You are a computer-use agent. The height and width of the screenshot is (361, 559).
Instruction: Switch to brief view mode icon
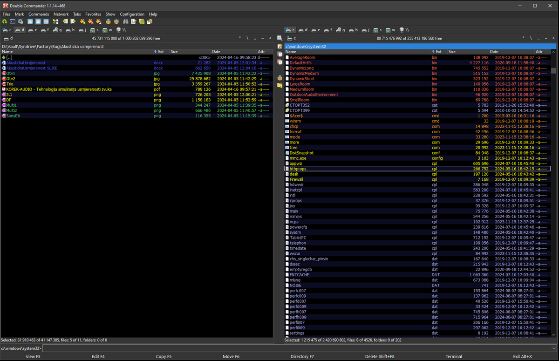pyautogui.click(x=30, y=21)
